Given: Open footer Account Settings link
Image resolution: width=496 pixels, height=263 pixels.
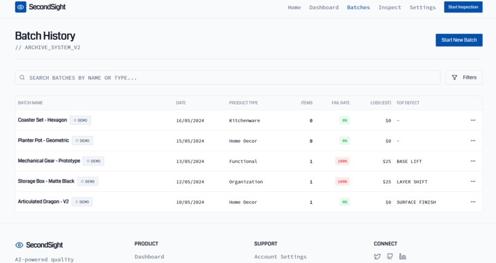Looking at the screenshot, I should (x=280, y=257).
